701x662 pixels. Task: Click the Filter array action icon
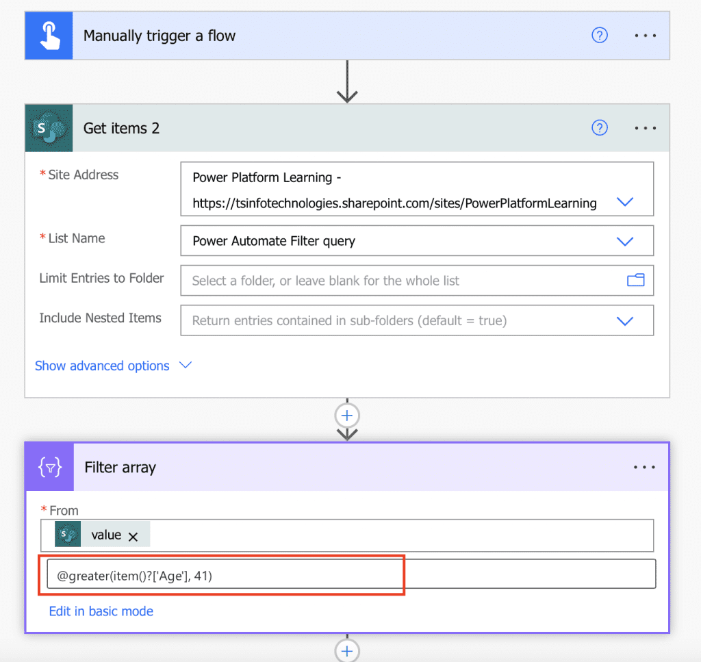pos(49,468)
